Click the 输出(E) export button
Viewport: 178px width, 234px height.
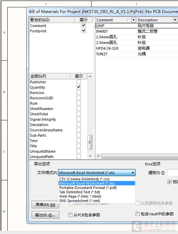[x=45, y=215]
